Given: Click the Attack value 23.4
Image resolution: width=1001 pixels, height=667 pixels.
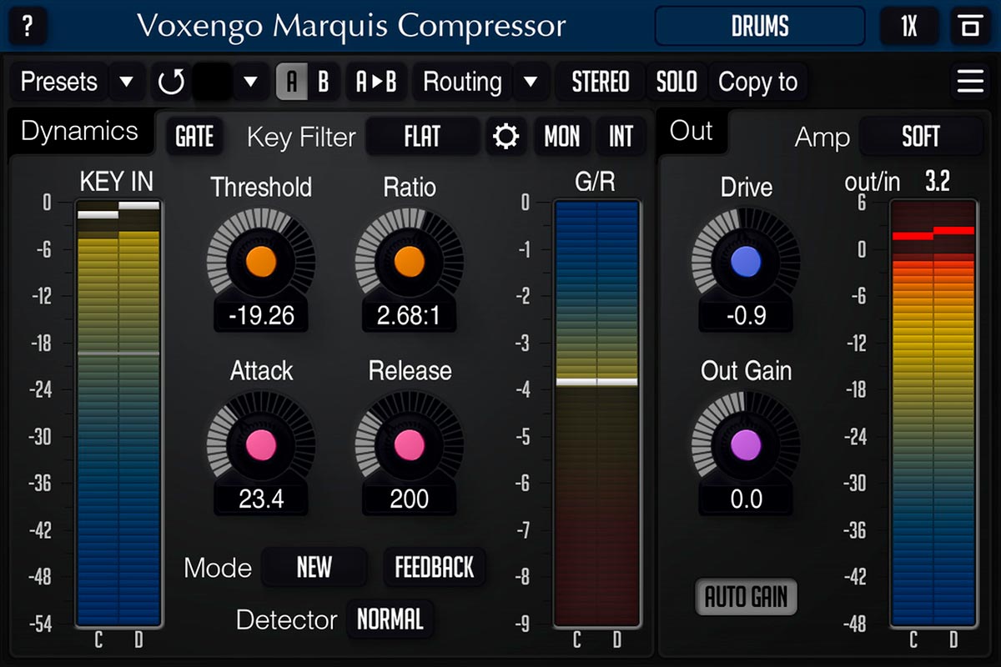Looking at the screenshot, I should pos(260,499).
